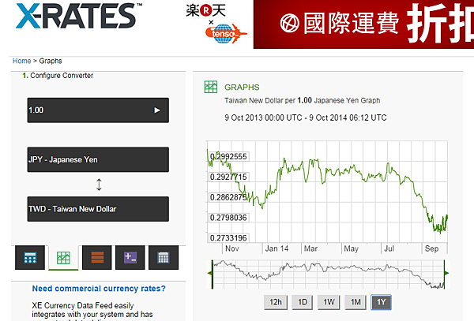This screenshot has width=474, height=321.
Task: Click the Mar axis label
Action: tap(310, 248)
